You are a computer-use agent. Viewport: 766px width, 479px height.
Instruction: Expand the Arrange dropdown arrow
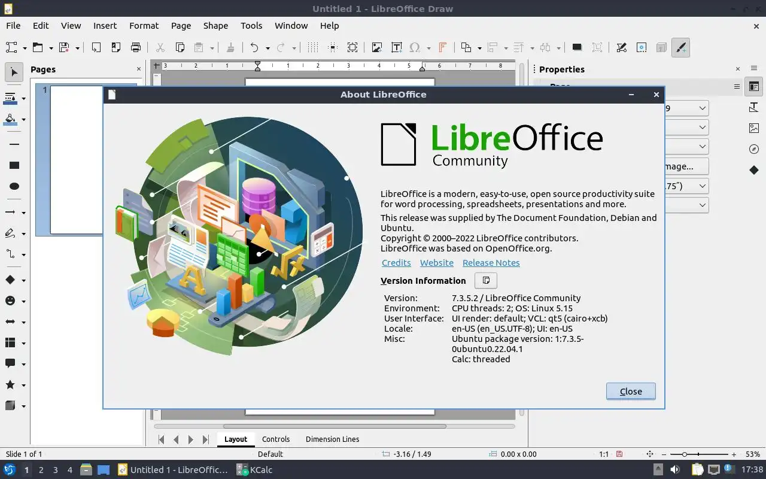tap(479, 48)
